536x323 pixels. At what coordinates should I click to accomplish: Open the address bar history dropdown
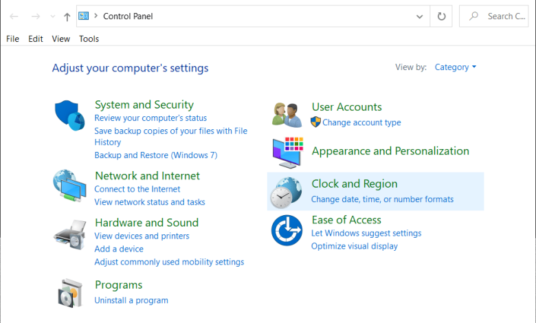(419, 16)
